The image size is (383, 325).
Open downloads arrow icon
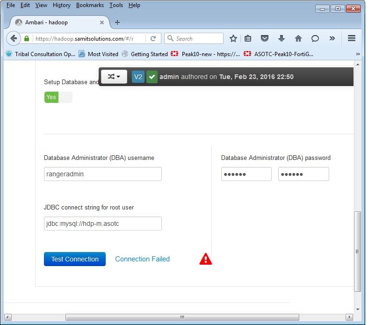tap(282, 38)
